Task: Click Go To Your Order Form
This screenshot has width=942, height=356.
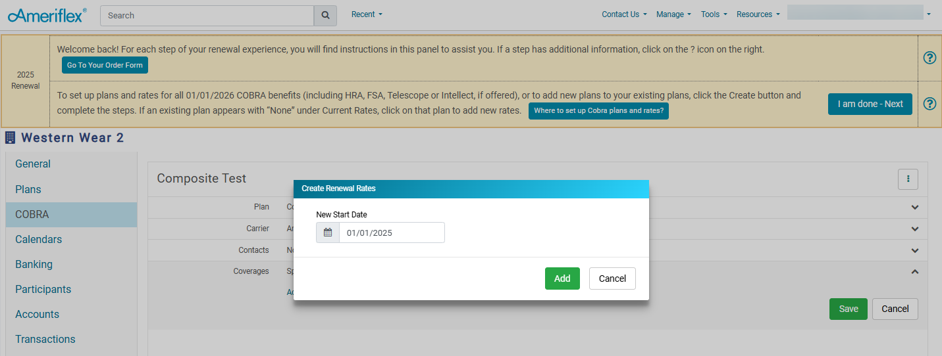Action: click(x=105, y=66)
